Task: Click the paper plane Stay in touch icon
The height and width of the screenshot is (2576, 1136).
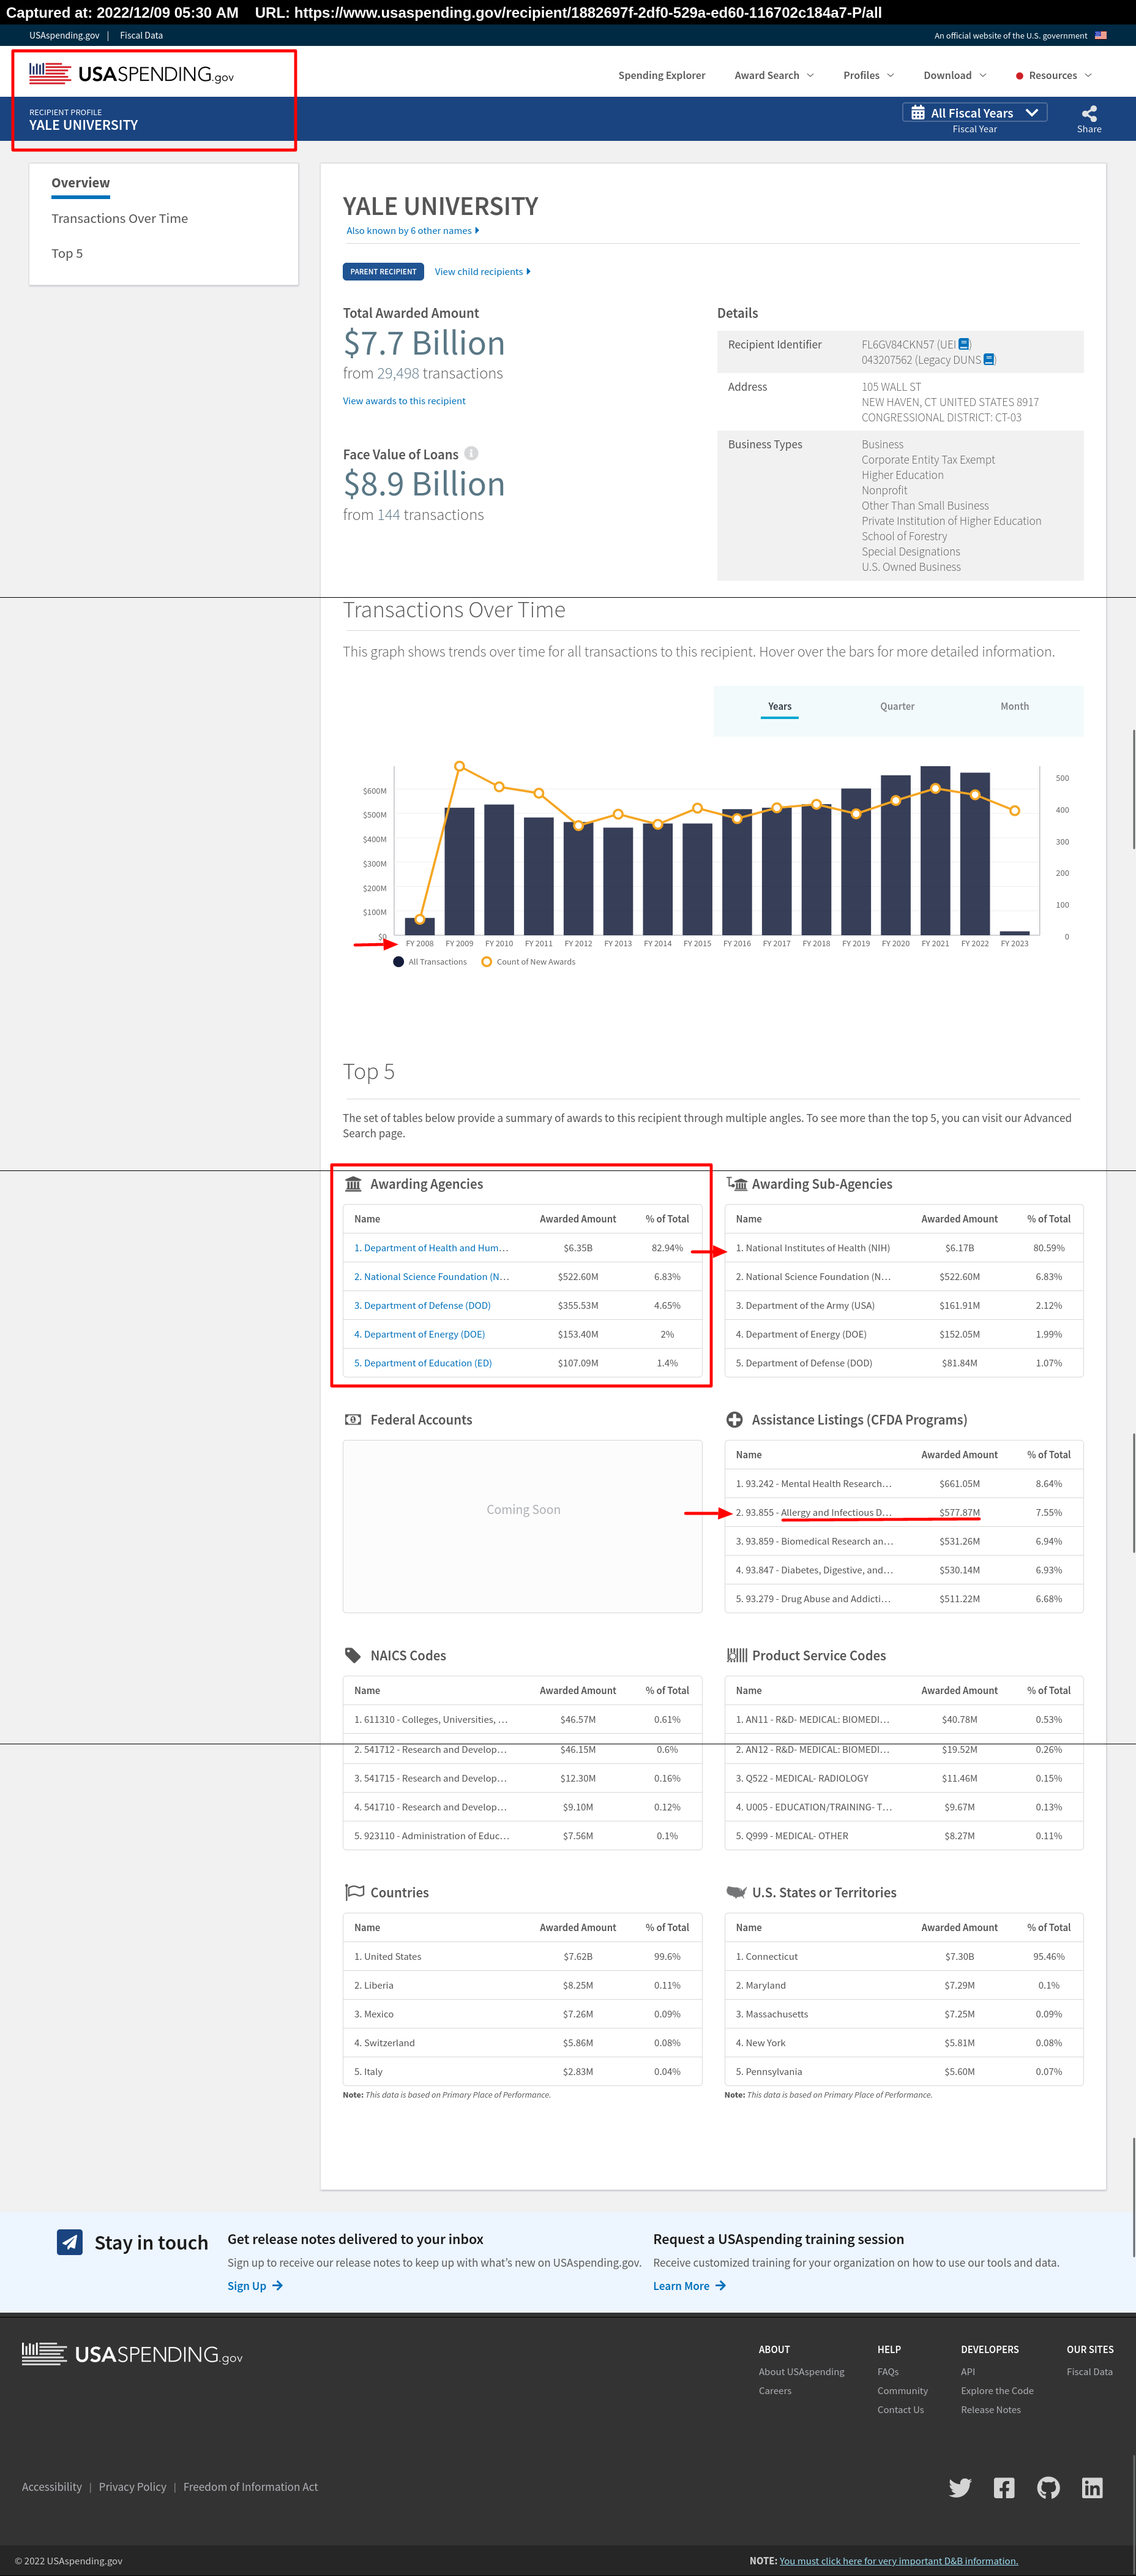Action: (70, 2242)
